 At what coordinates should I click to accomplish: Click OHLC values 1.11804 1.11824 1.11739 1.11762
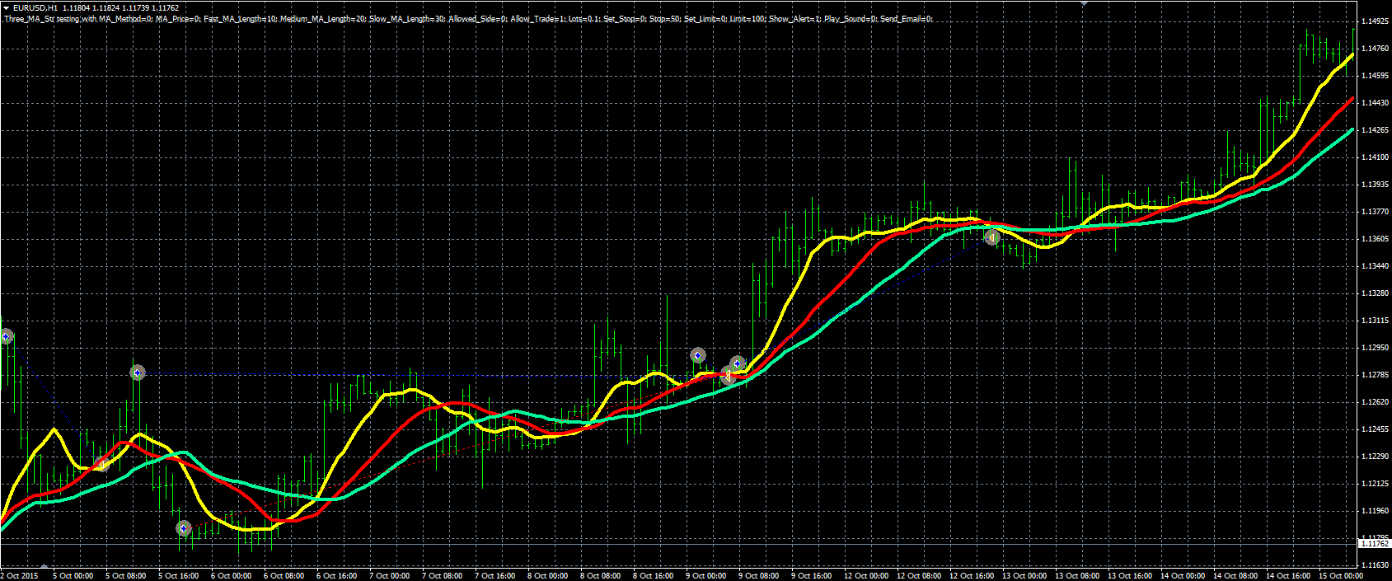point(120,8)
